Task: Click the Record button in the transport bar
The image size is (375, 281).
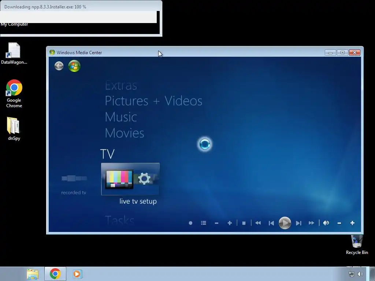Action: point(190,223)
